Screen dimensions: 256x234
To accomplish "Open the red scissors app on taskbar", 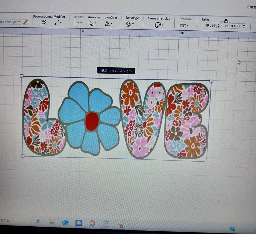I will [92, 223].
